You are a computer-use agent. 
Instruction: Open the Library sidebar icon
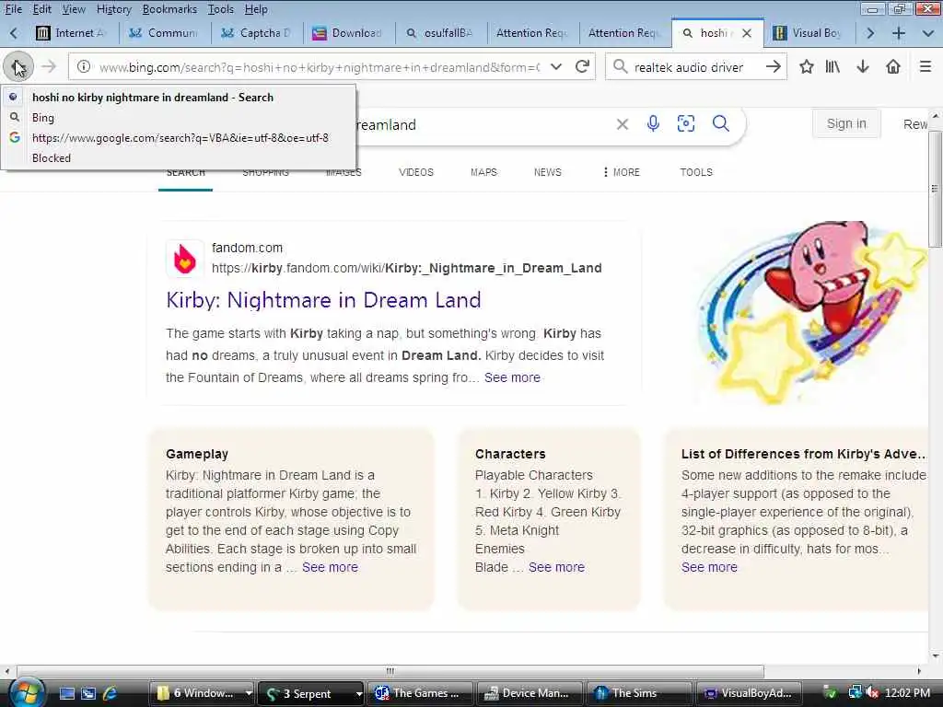pyautogui.click(x=832, y=66)
